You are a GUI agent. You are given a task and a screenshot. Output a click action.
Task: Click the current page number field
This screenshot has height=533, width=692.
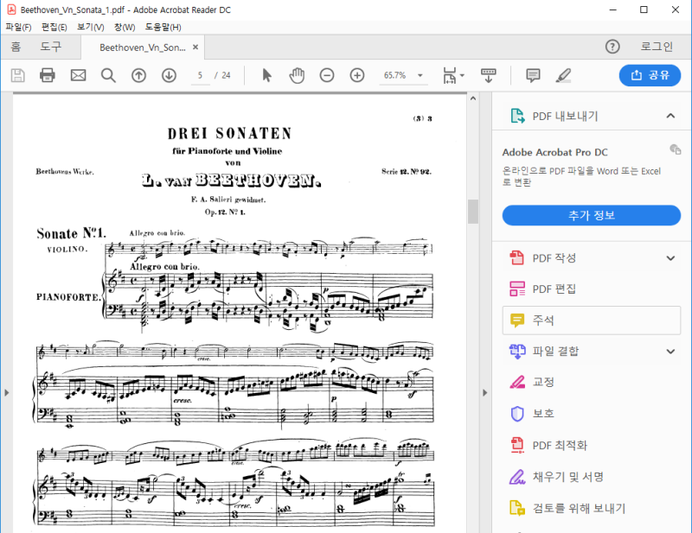(201, 75)
